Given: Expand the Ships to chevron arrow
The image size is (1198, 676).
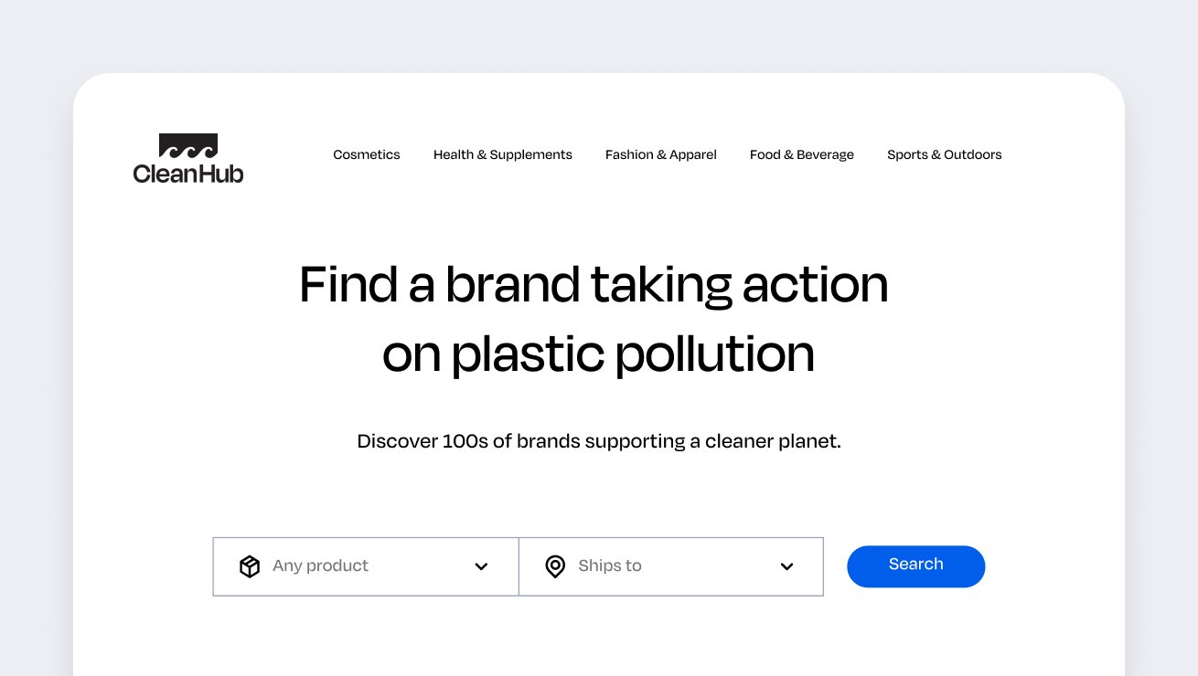Looking at the screenshot, I should [786, 566].
